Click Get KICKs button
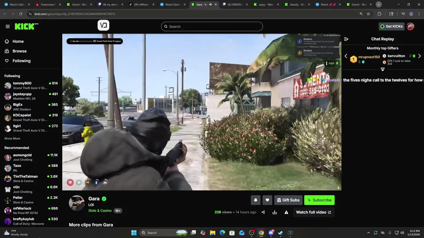This screenshot has height=238, width=424. (392, 26)
